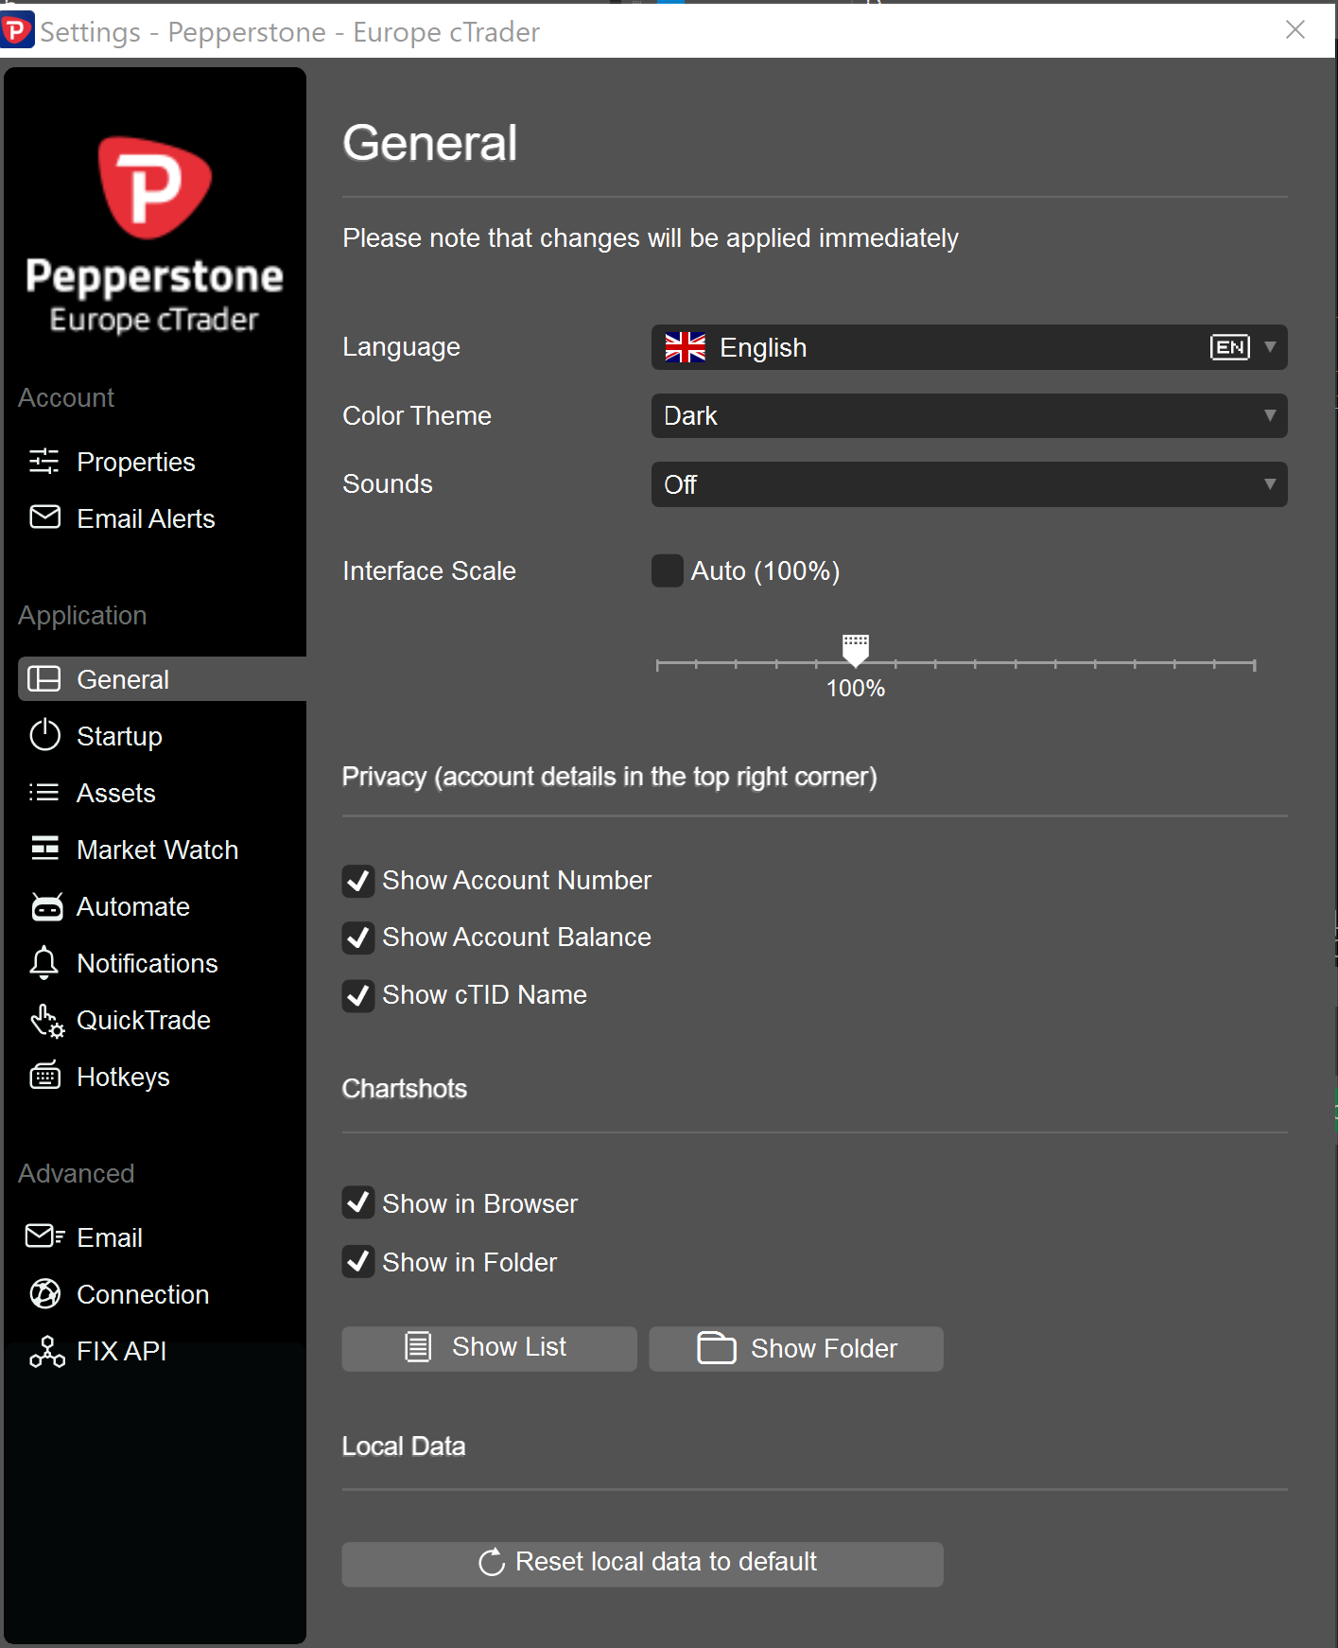Click the Pepperstone icon in title bar

(x=16, y=30)
